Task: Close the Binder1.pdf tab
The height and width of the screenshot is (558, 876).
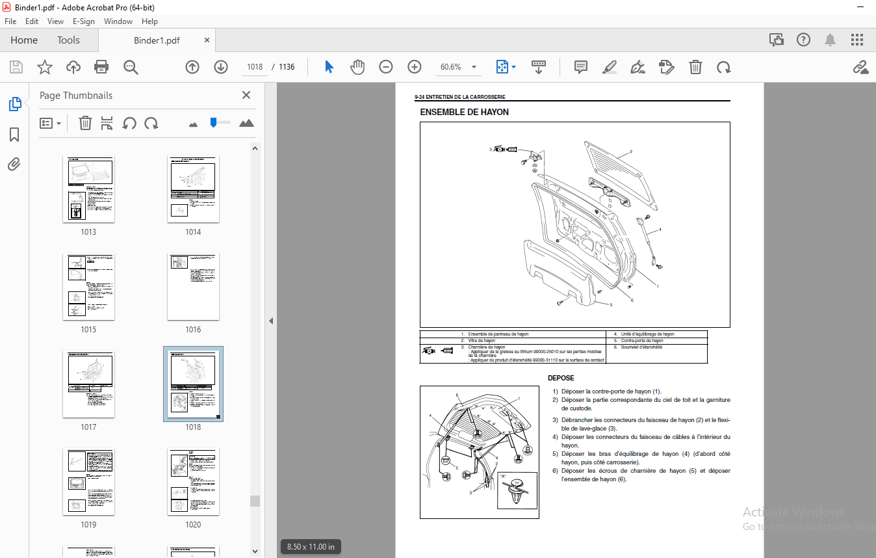Action: (207, 40)
